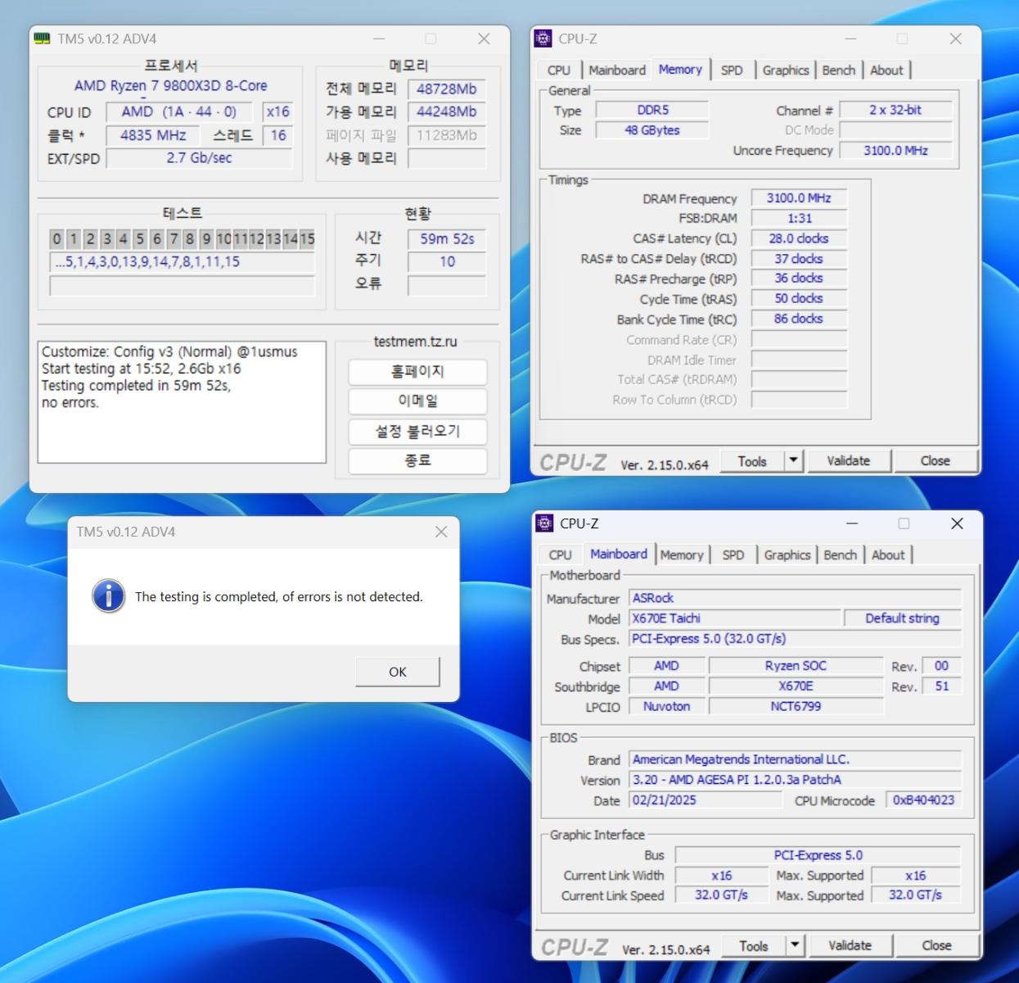Click the 이메일 button in TM5
Screen dimensions: 1019x983
tap(417, 401)
